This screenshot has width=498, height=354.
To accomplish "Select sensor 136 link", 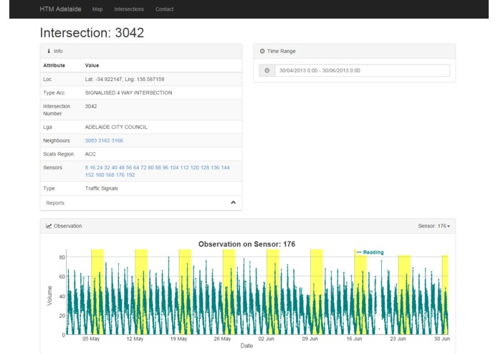I will tap(215, 168).
